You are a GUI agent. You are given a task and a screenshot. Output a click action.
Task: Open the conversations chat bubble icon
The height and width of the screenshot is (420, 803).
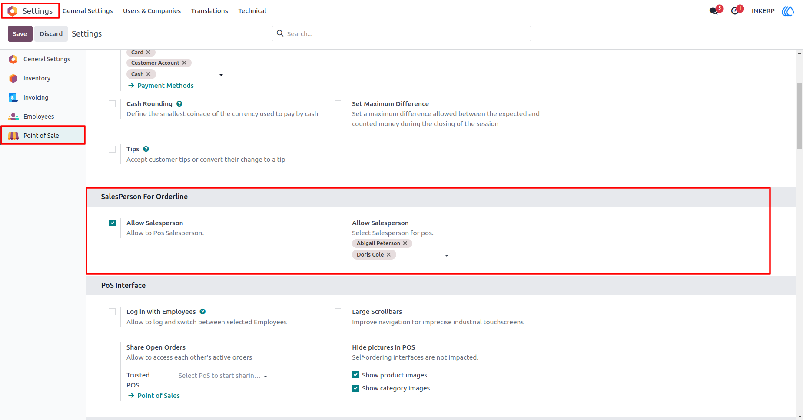tap(713, 11)
